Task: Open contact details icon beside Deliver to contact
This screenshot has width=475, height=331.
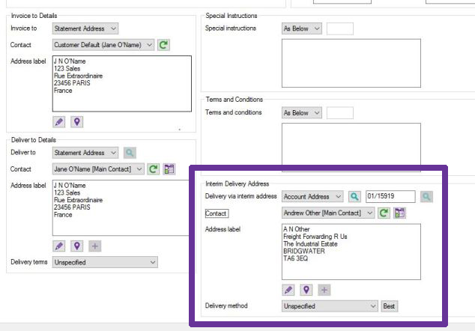Action: pos(169,169)
